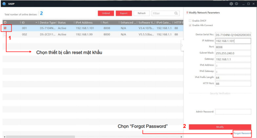
Task: Collapse the Modify Network Parameters side panel
Action: click(x=182, y=45)
